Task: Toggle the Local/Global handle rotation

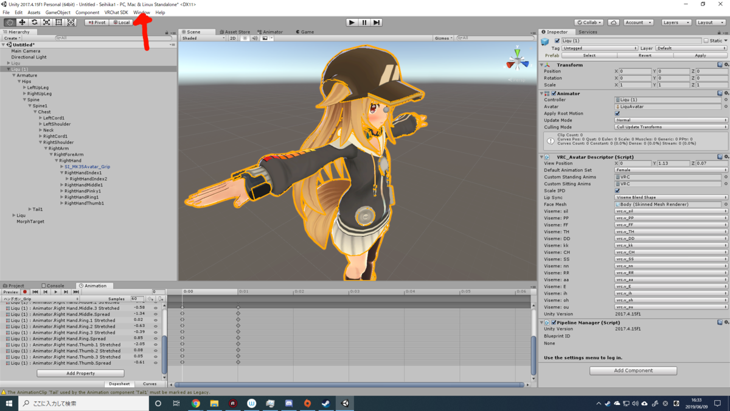Action: (x=121, y=23)
